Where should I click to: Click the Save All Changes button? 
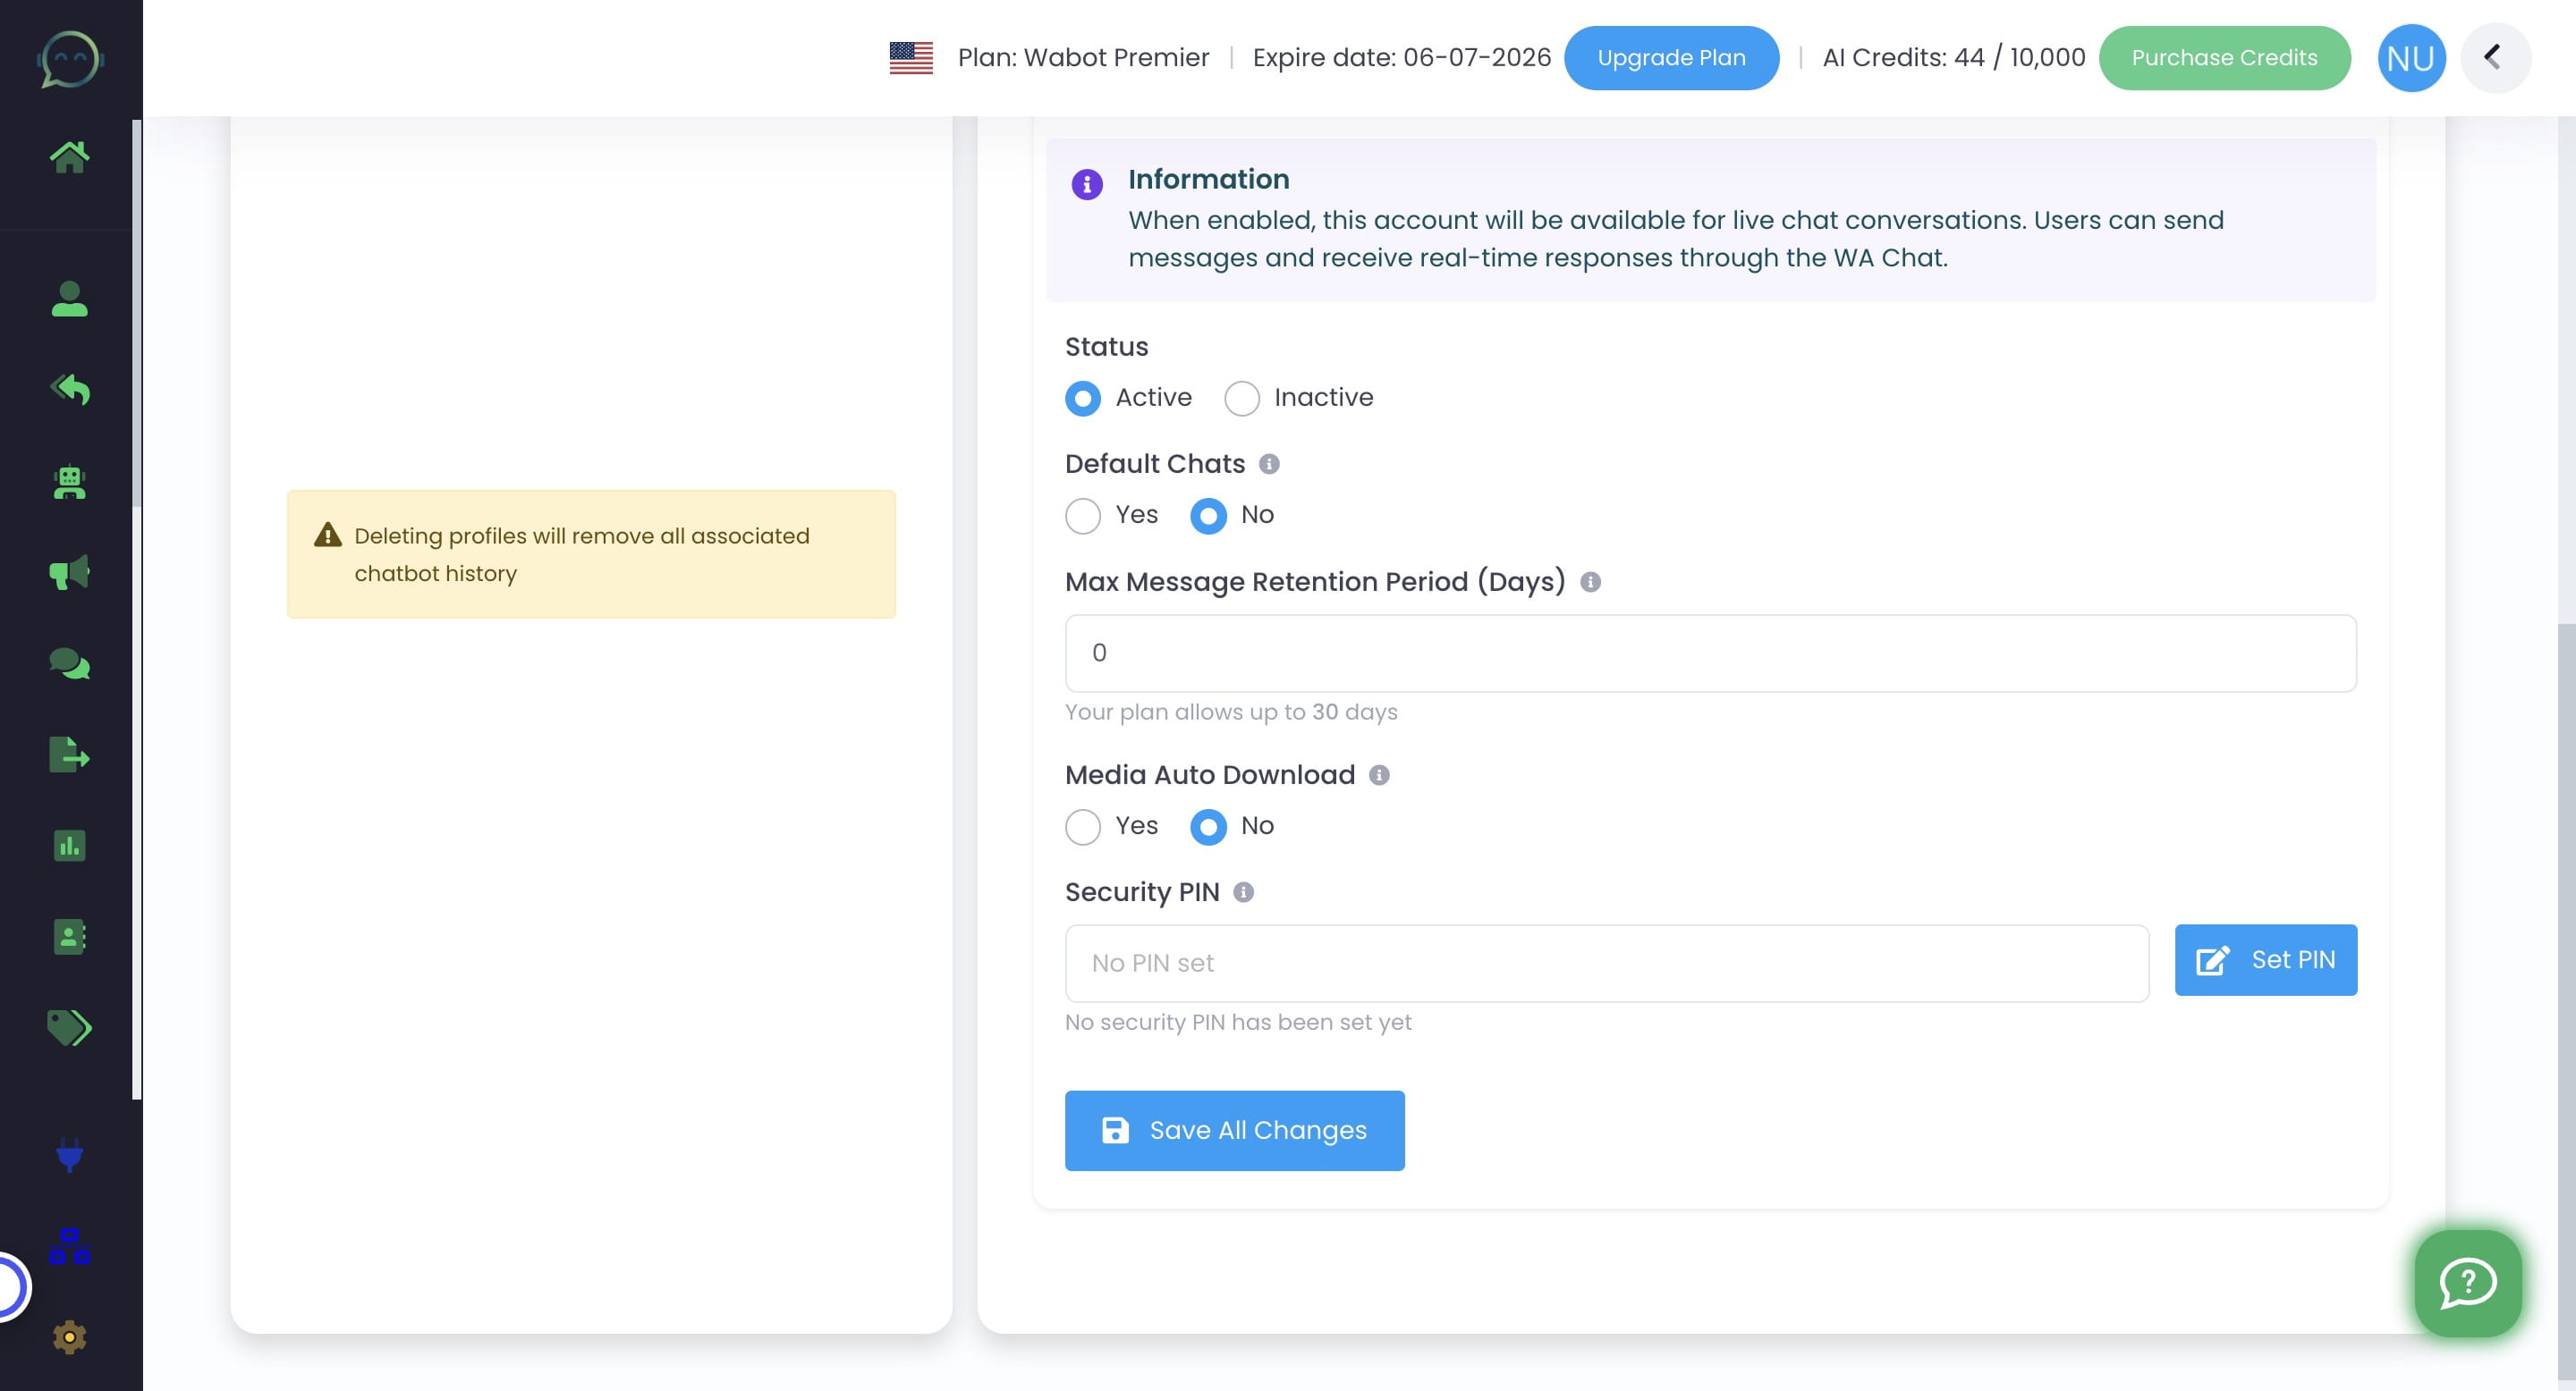click(x=1234, y=1130)
